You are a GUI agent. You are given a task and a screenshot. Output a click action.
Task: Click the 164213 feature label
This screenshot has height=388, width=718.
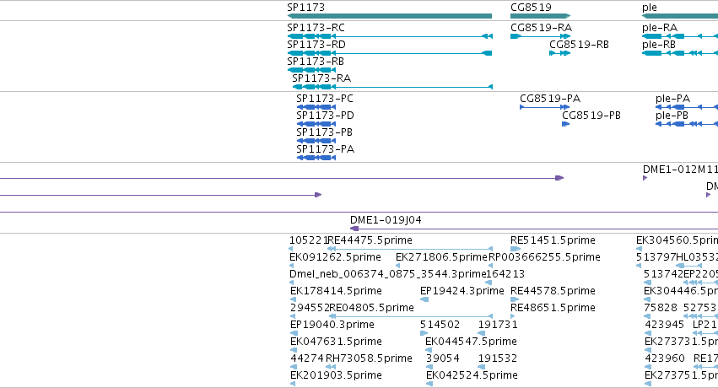pos(505,274)
